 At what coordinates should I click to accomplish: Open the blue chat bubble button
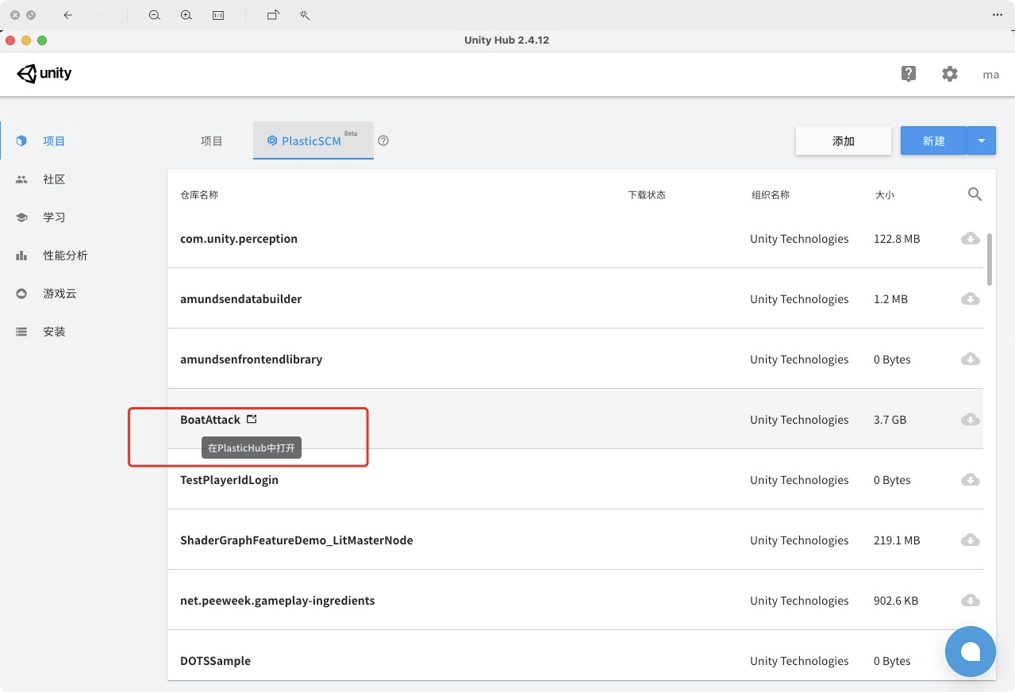pos(971,652)
